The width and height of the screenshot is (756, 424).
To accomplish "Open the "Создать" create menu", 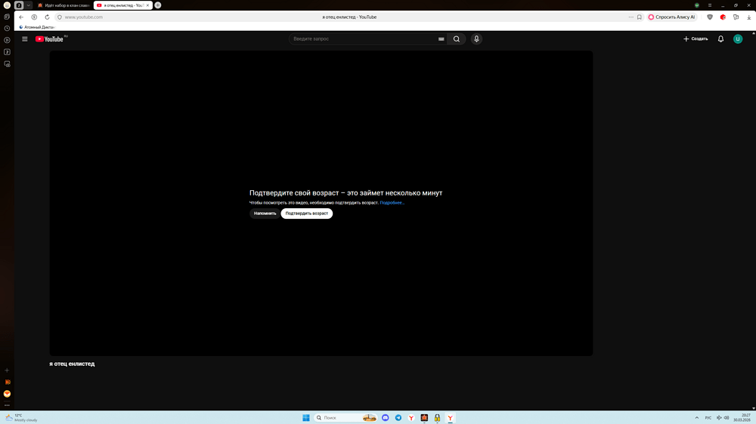I will tap(696, 39).
